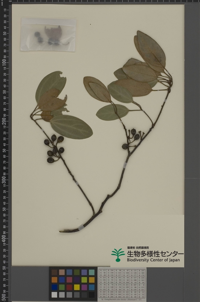The width and height of the screenshot is (200, 302).
Task: Click the Japanese 生物多様性センター heading
Action: tap(155, 253)
